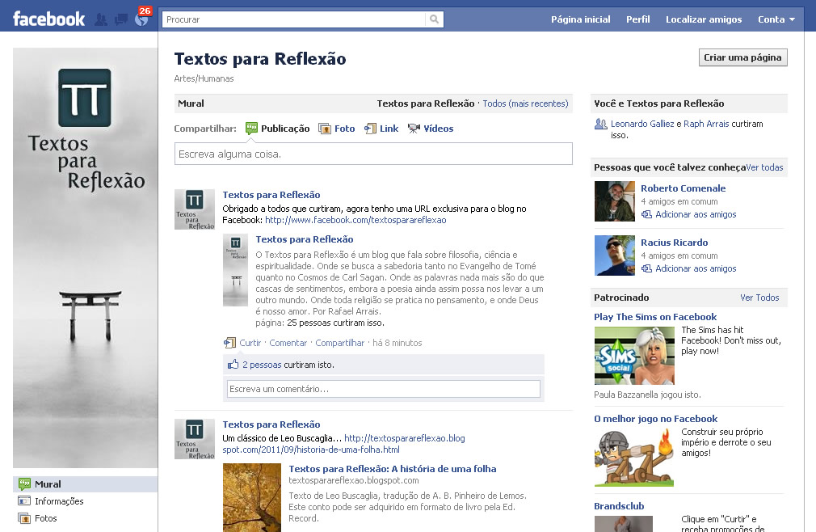Click Mural icon in left sidebar
Viewport: 816px width, 532px height.
[24, 484]
